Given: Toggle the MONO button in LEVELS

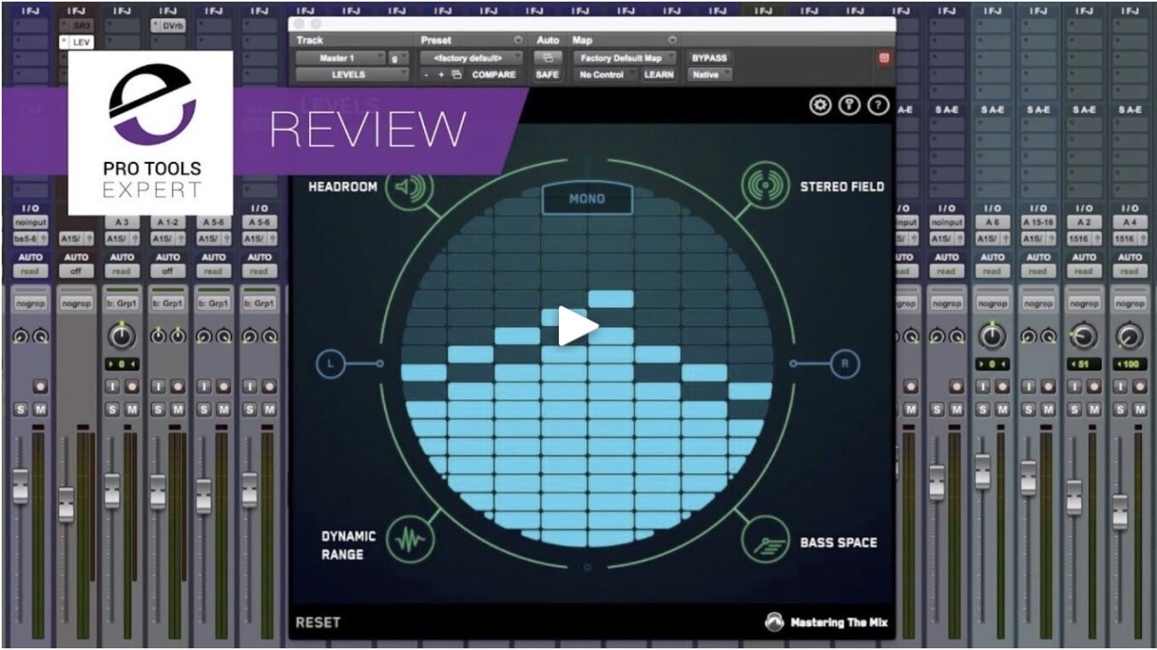Looking at the screenshot, I should point(587,200).
